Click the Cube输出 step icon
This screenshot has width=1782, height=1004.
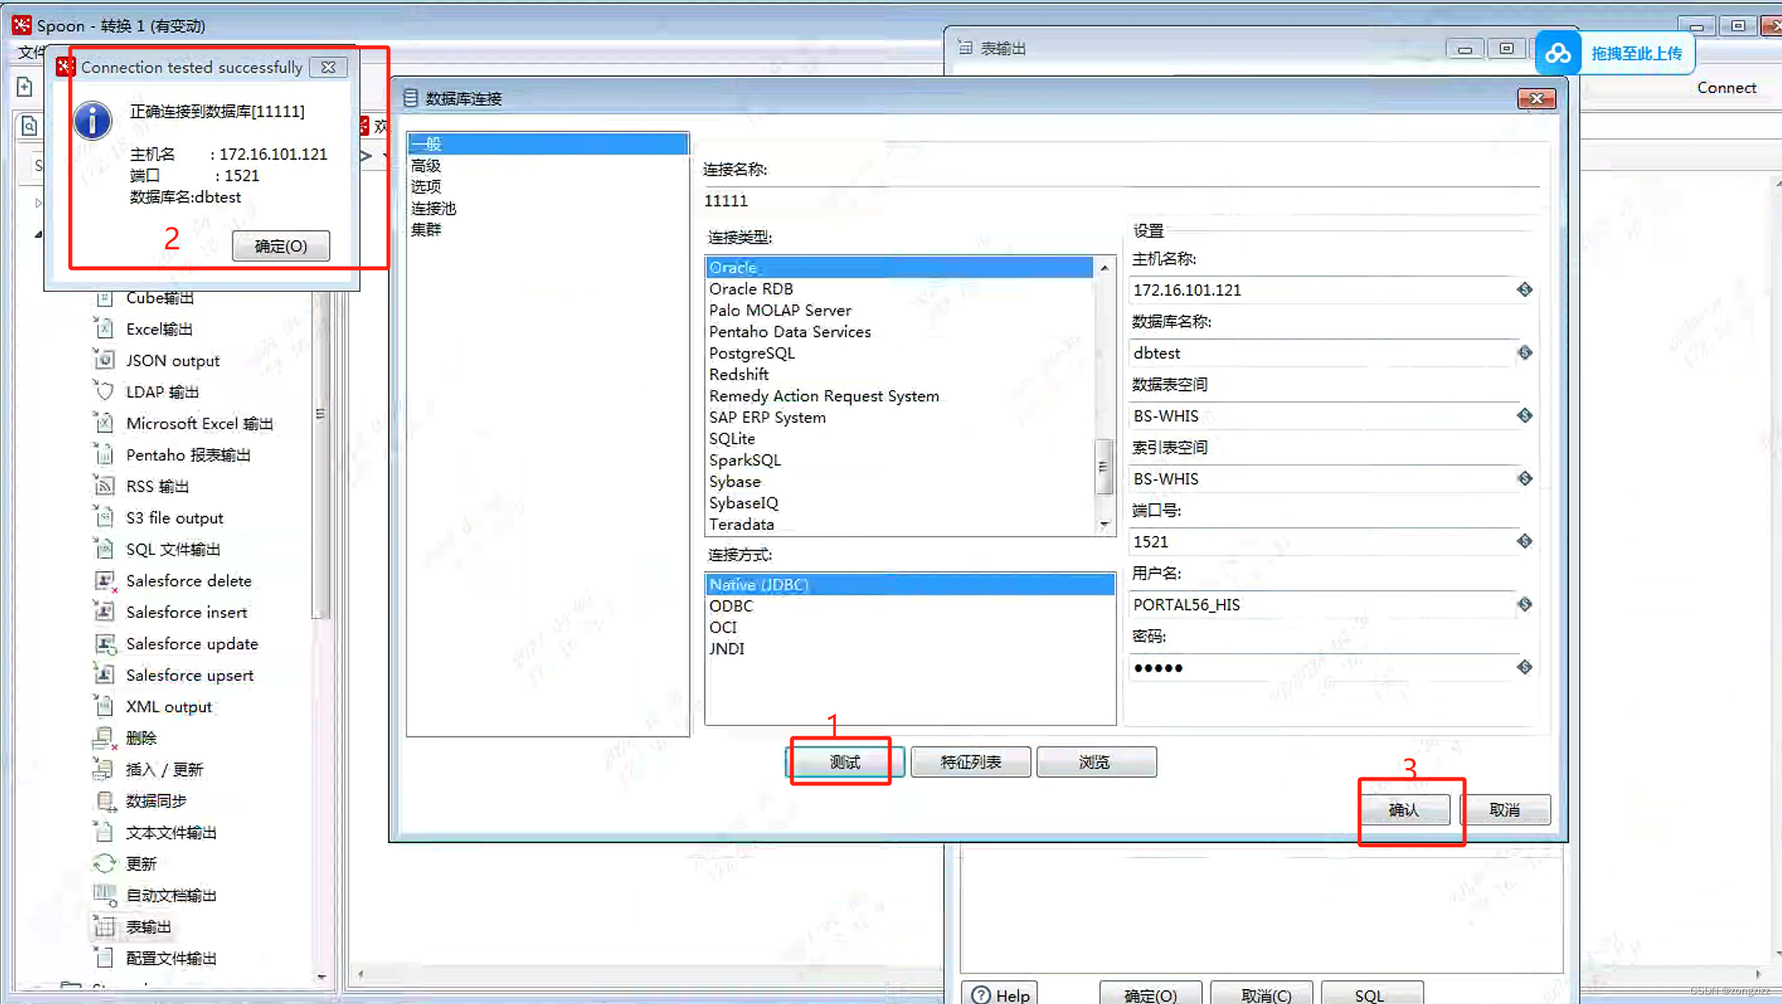pos(104,298)
